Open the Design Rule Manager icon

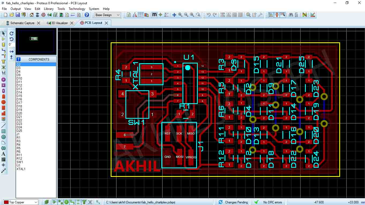[313, 15]
